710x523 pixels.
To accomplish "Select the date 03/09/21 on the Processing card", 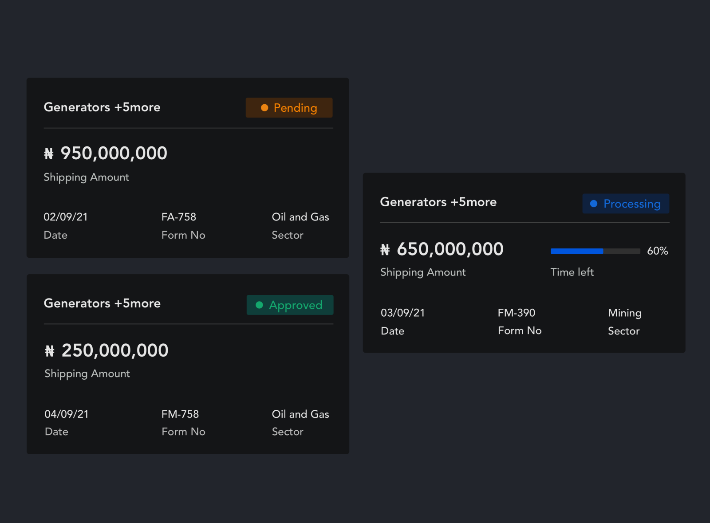I will coord(402,313).
